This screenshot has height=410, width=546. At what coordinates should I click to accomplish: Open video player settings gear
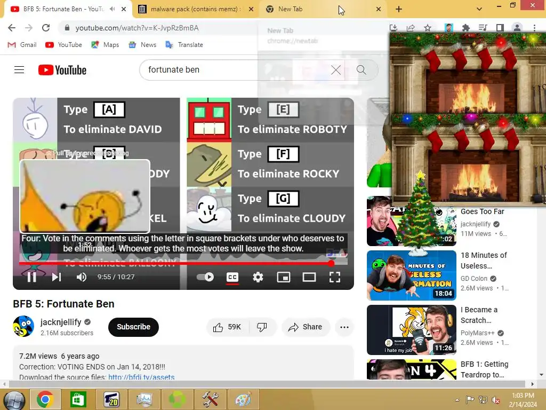click(258, 277)
